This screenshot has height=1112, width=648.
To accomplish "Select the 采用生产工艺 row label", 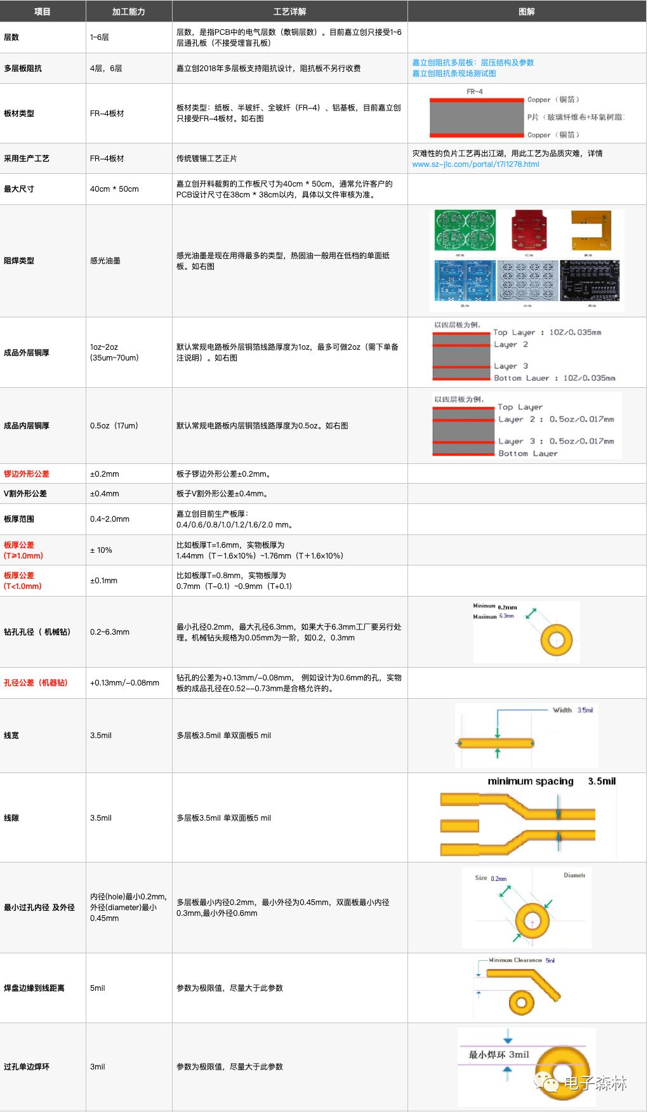I will click(x=27, y=159).
